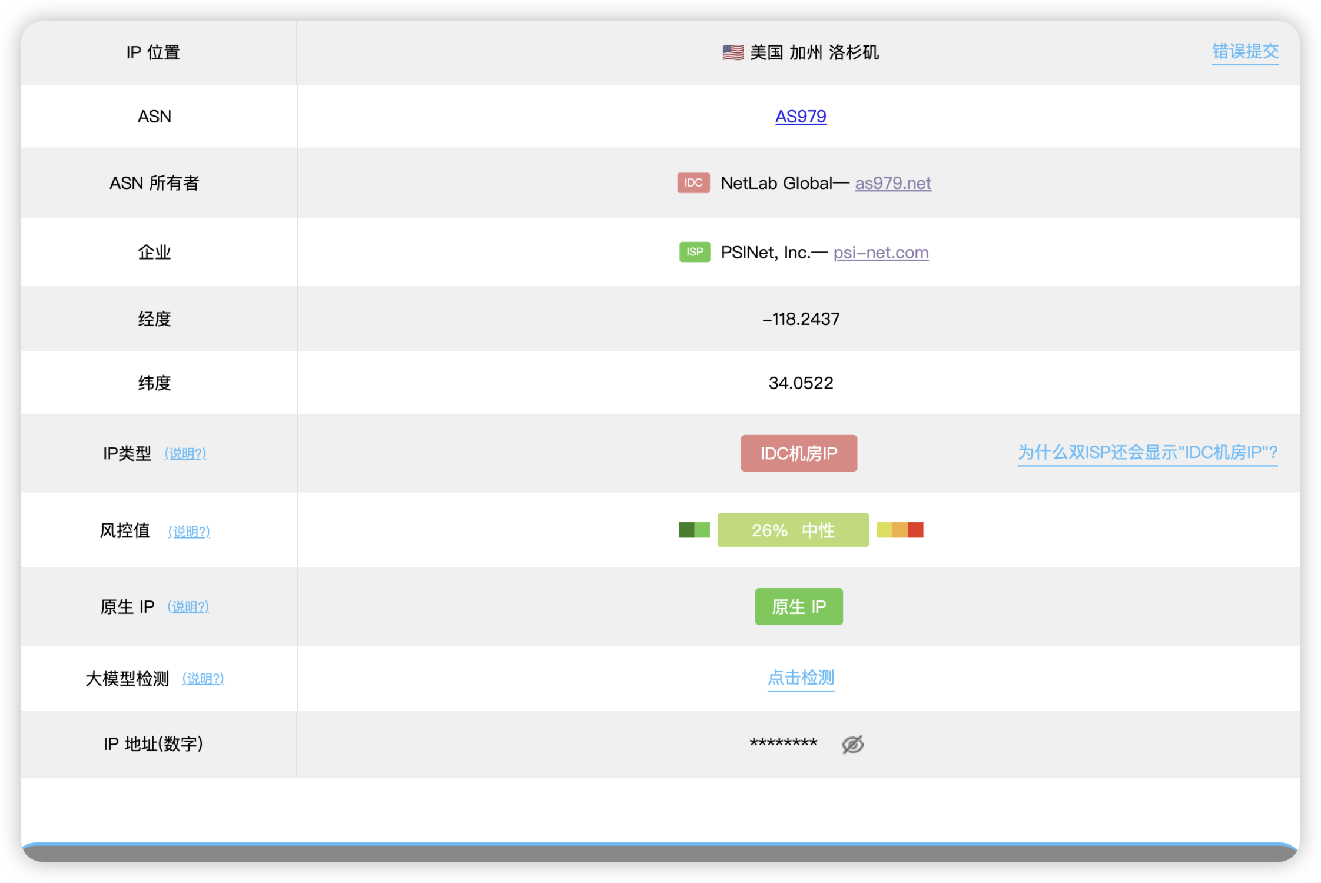Open the AS979 link

tap(801, 117)
